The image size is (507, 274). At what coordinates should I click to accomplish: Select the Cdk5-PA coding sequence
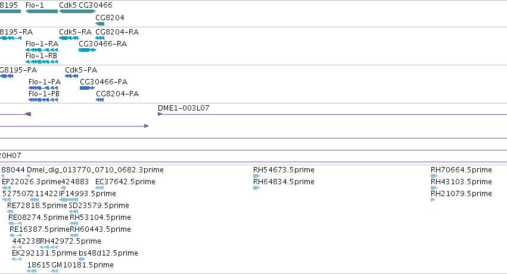point(71,76)
